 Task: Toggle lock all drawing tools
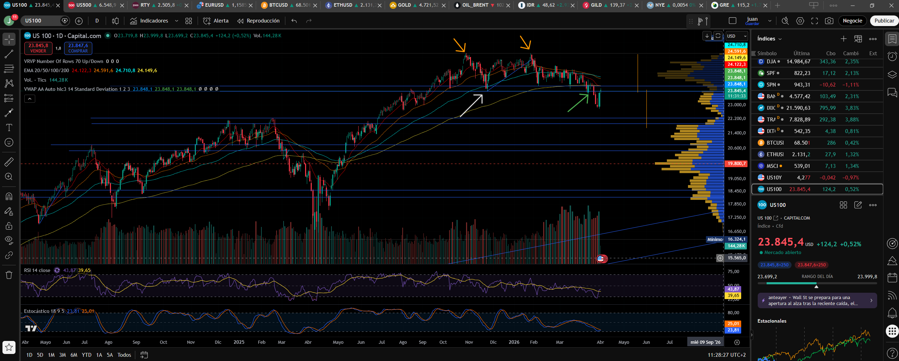9,226
